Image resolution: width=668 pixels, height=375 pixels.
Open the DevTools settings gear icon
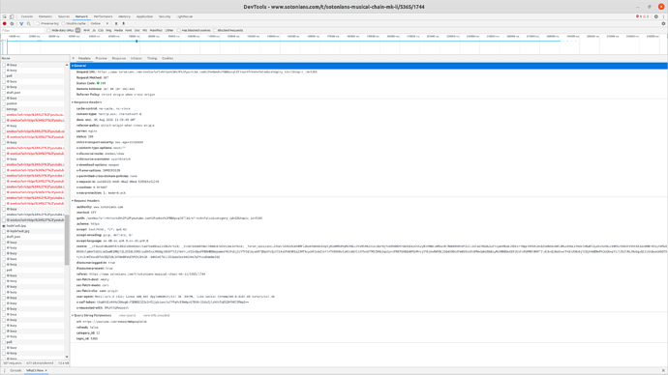[656, 16]
